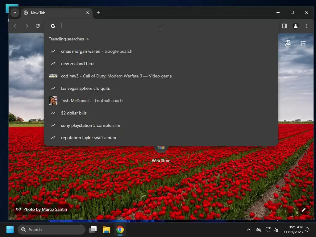
Task: Click the Chrome taskbar icon
Action: pos(120,230)
